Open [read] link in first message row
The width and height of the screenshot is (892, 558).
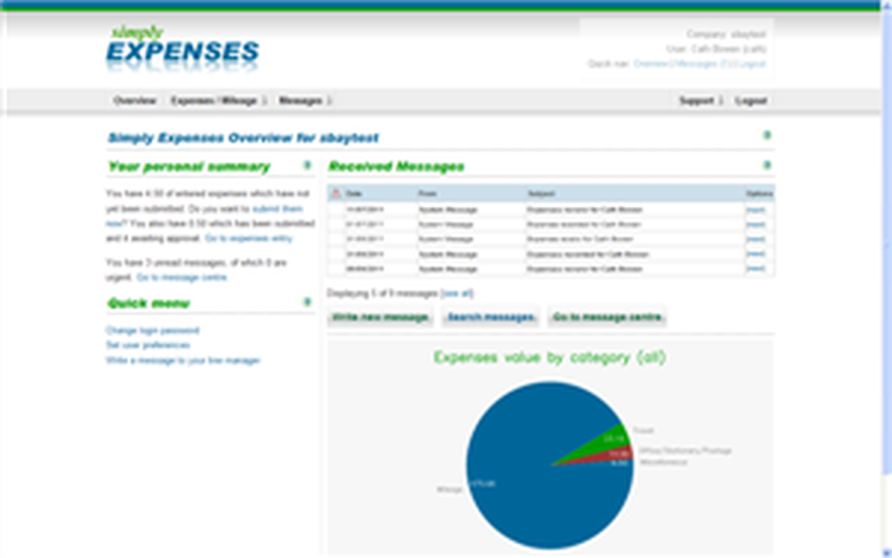[x=756, y=209]
